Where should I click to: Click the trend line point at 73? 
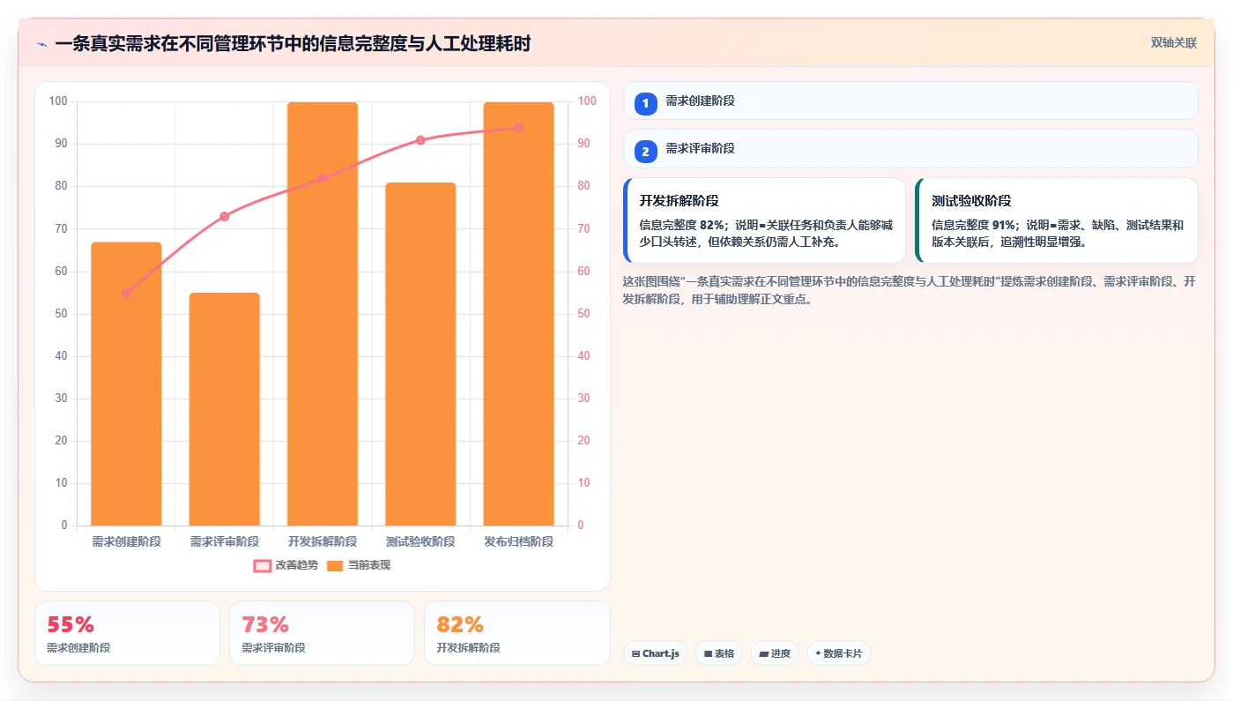(x=225, y=216)
